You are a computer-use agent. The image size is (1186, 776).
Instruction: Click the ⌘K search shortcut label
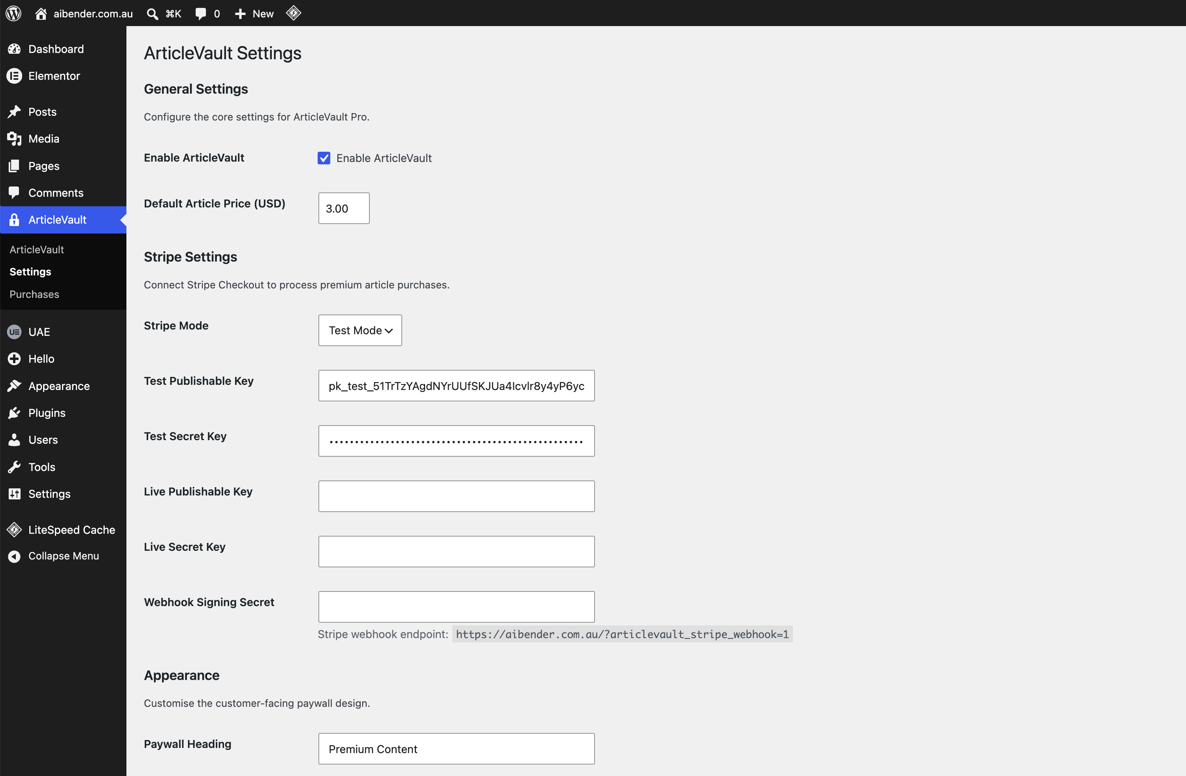173,14
